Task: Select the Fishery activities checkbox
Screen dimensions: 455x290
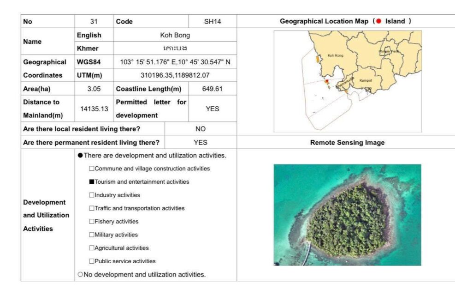Action: coord(92,222)
